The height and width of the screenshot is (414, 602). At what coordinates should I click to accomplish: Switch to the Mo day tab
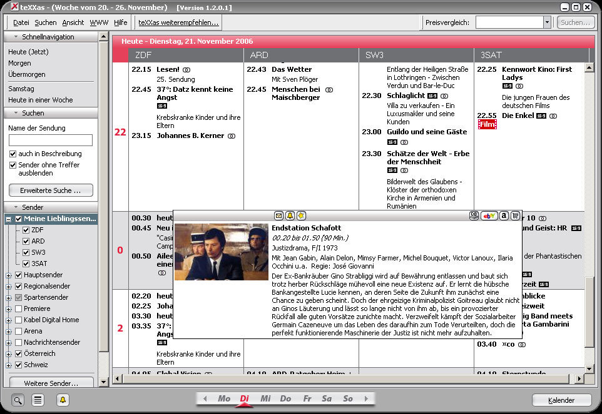[224, 398]
